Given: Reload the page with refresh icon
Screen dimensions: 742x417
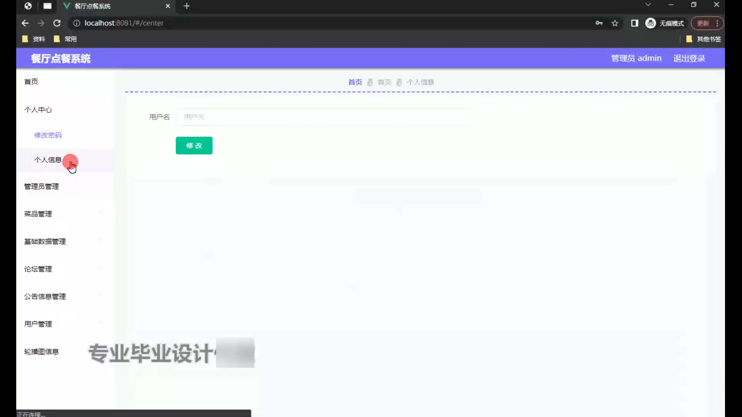Looking at the screenshot, I should 57,23.
